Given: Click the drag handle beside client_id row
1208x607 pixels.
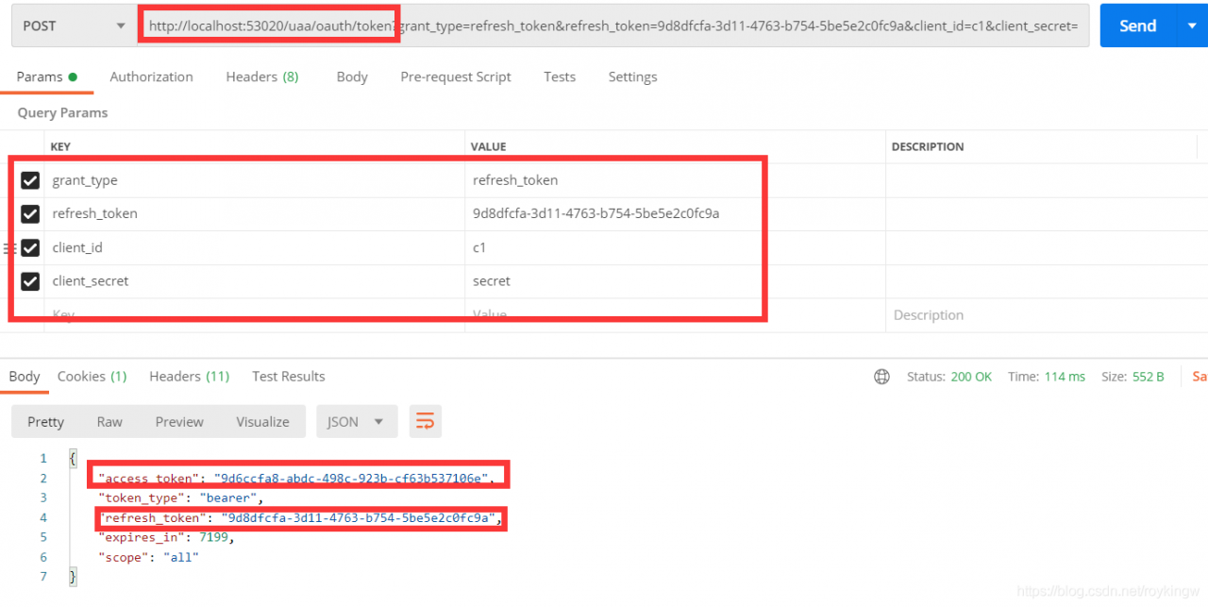Looking at the screenshot, I should pyautogui.click(x=9, y=247).
